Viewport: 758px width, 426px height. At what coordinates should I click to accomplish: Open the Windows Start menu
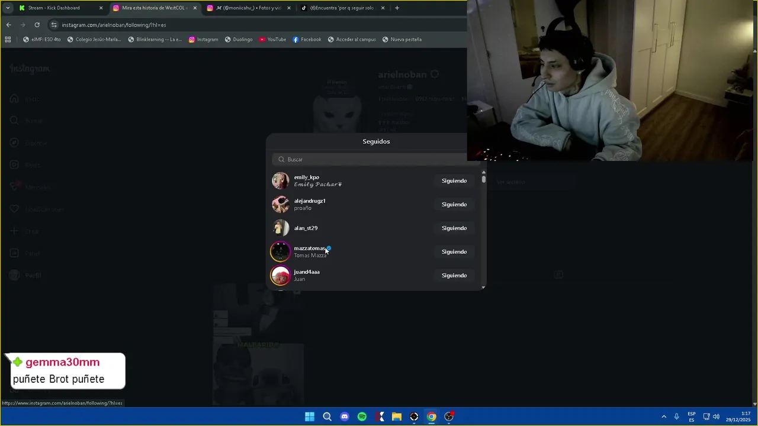point(310,417)
